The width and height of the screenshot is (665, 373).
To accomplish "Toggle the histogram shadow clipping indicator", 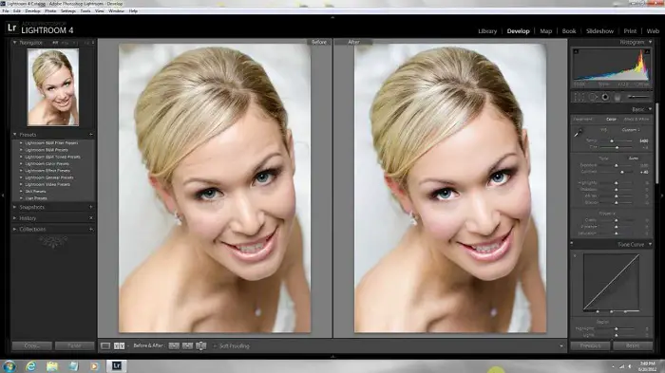I will [576, 51].
